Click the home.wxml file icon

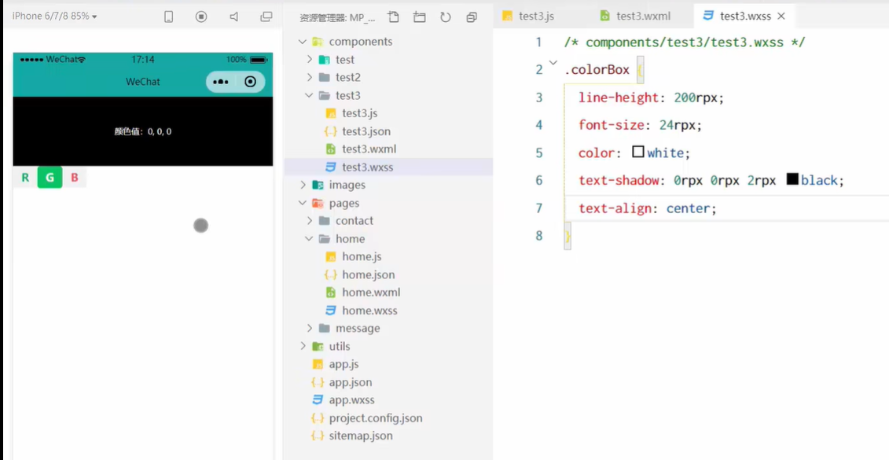[331, 293]
